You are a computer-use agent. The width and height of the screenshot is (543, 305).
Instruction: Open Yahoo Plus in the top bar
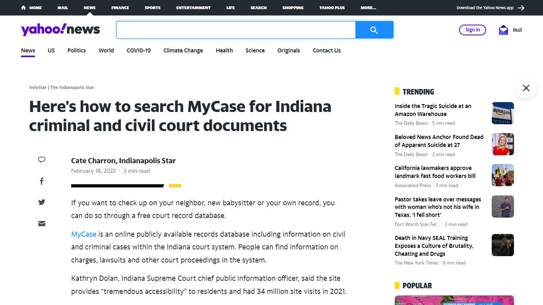[332, 8]
